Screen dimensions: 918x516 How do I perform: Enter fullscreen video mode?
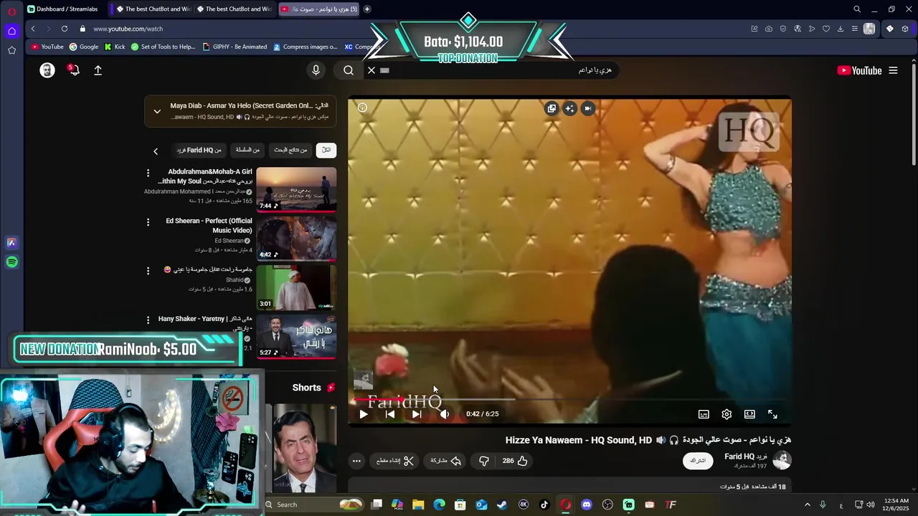pyautogui.click(x=772, y=414)
